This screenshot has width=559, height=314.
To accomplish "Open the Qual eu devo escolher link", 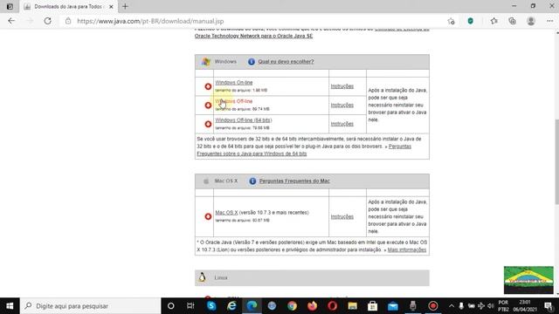I will (x=286, y=62).
